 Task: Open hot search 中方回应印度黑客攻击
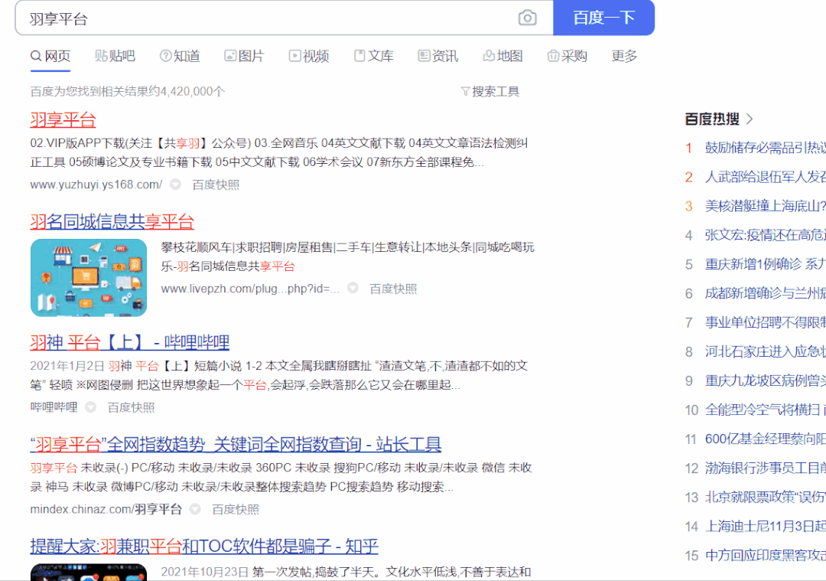pyautogui.click(x=766, y=555)
